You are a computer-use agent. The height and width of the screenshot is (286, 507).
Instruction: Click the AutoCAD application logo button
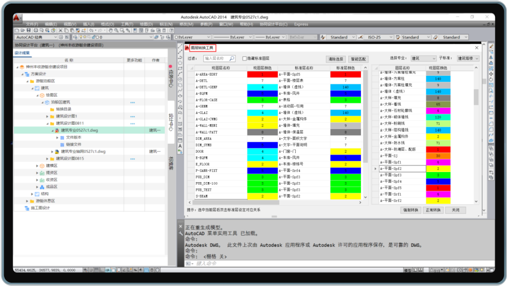17,18
